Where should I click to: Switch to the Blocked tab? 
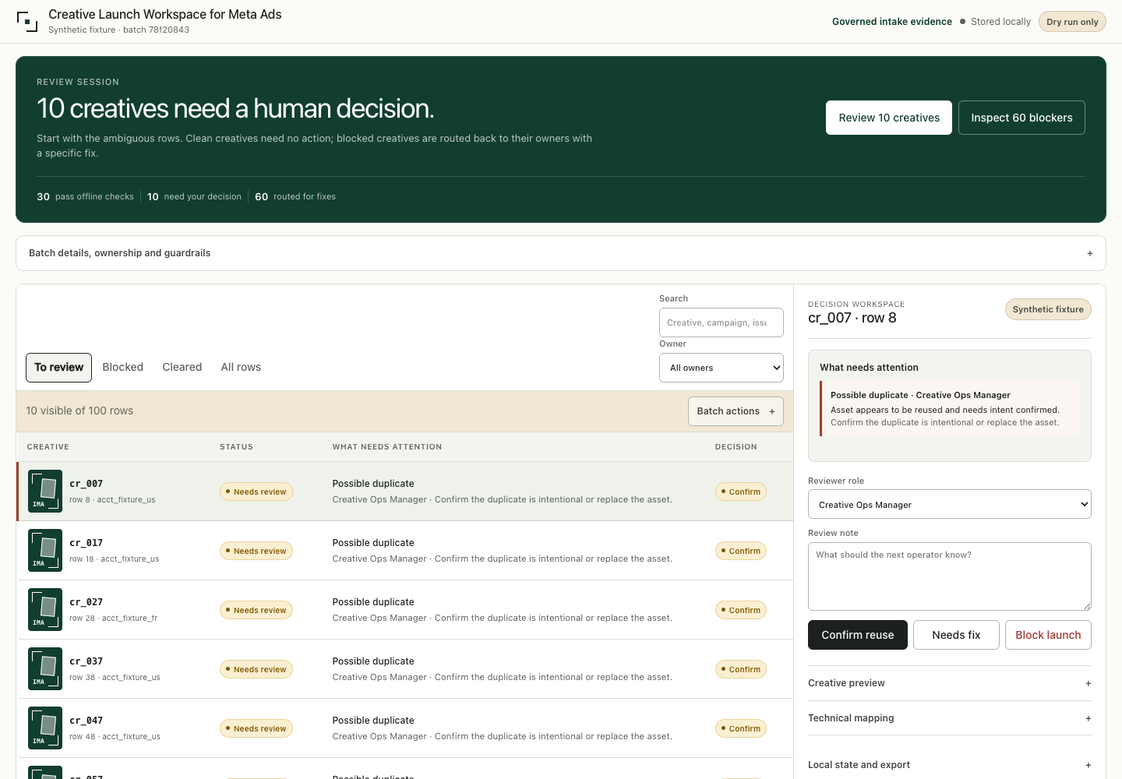pos(123,367)
